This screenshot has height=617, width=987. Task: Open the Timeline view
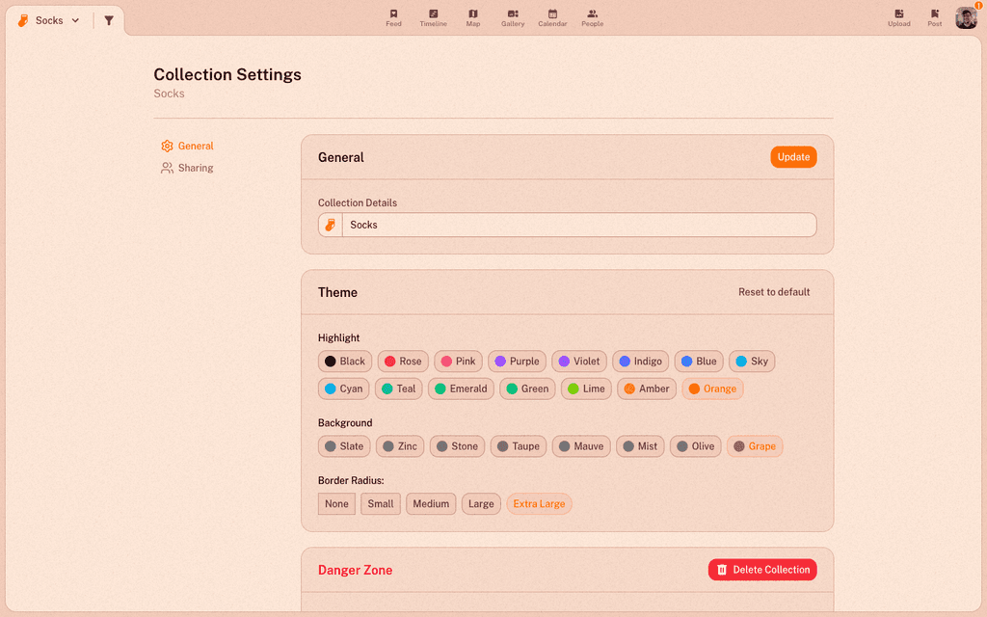pyautogui.click(x=433, y=17)
